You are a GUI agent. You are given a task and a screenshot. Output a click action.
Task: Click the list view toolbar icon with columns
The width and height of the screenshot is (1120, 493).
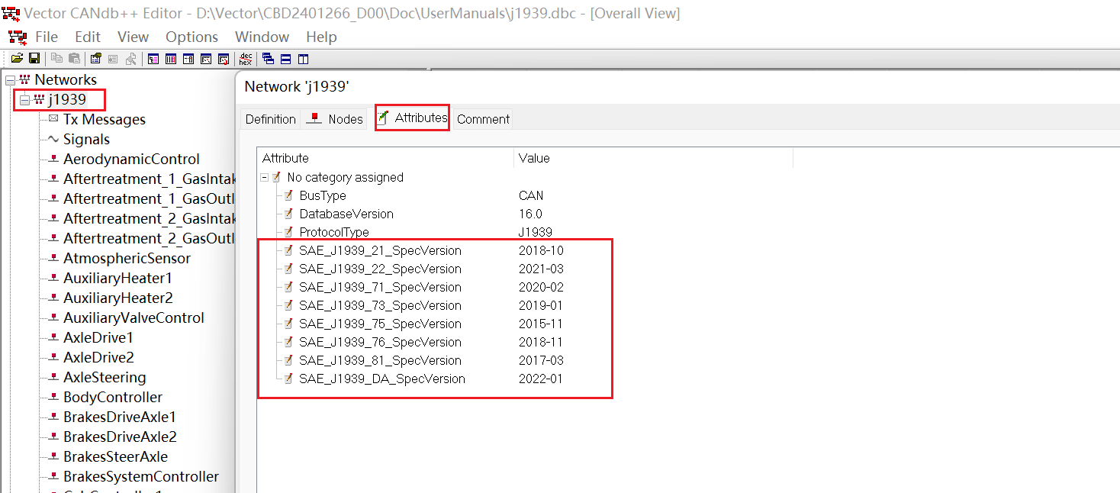[x=170, y=59]
